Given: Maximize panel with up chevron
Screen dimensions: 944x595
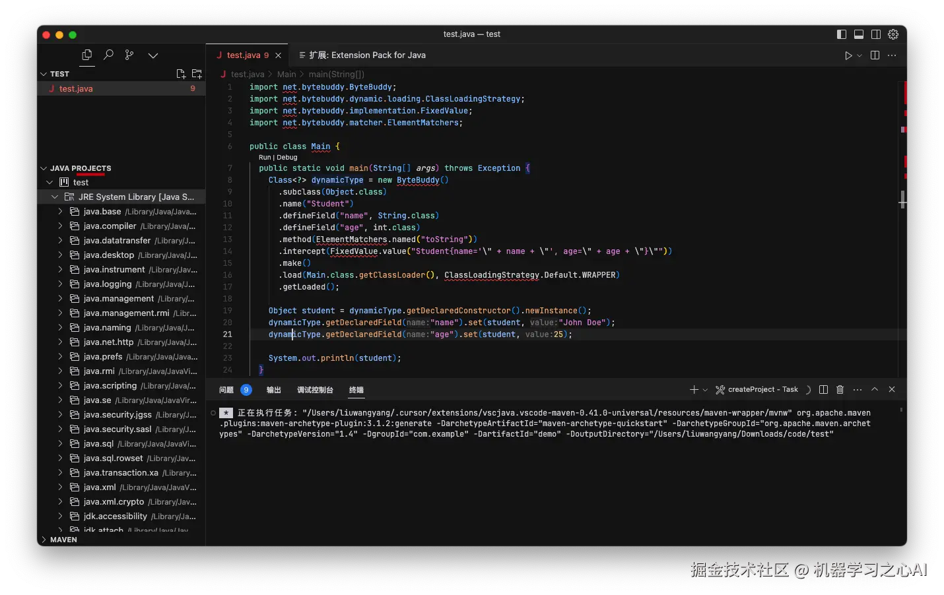Looking at the screenshot, I should pyautogui.click(x=875, y=390).
